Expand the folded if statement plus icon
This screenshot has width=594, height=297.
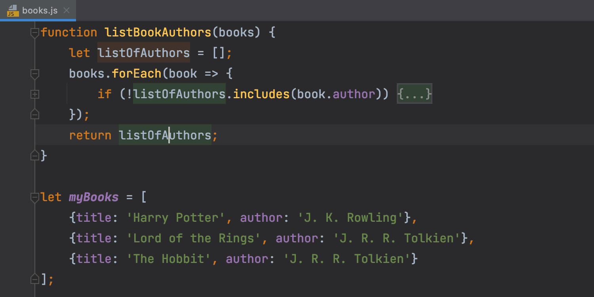tap(35, 94)
